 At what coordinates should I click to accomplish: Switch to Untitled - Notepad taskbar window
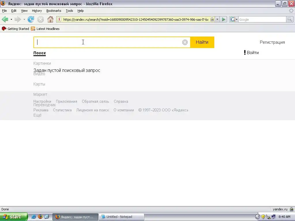click(x=121, y=217)
